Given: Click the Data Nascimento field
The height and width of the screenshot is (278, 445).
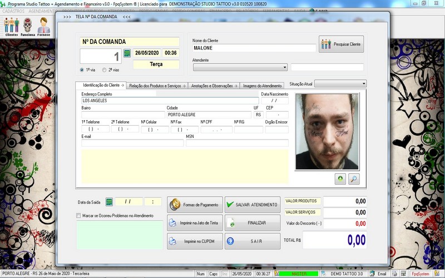Looking at the screenshot, I should (274, 101).
